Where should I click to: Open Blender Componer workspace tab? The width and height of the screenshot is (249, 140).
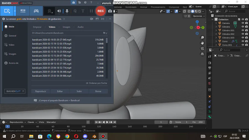[174, 7]
